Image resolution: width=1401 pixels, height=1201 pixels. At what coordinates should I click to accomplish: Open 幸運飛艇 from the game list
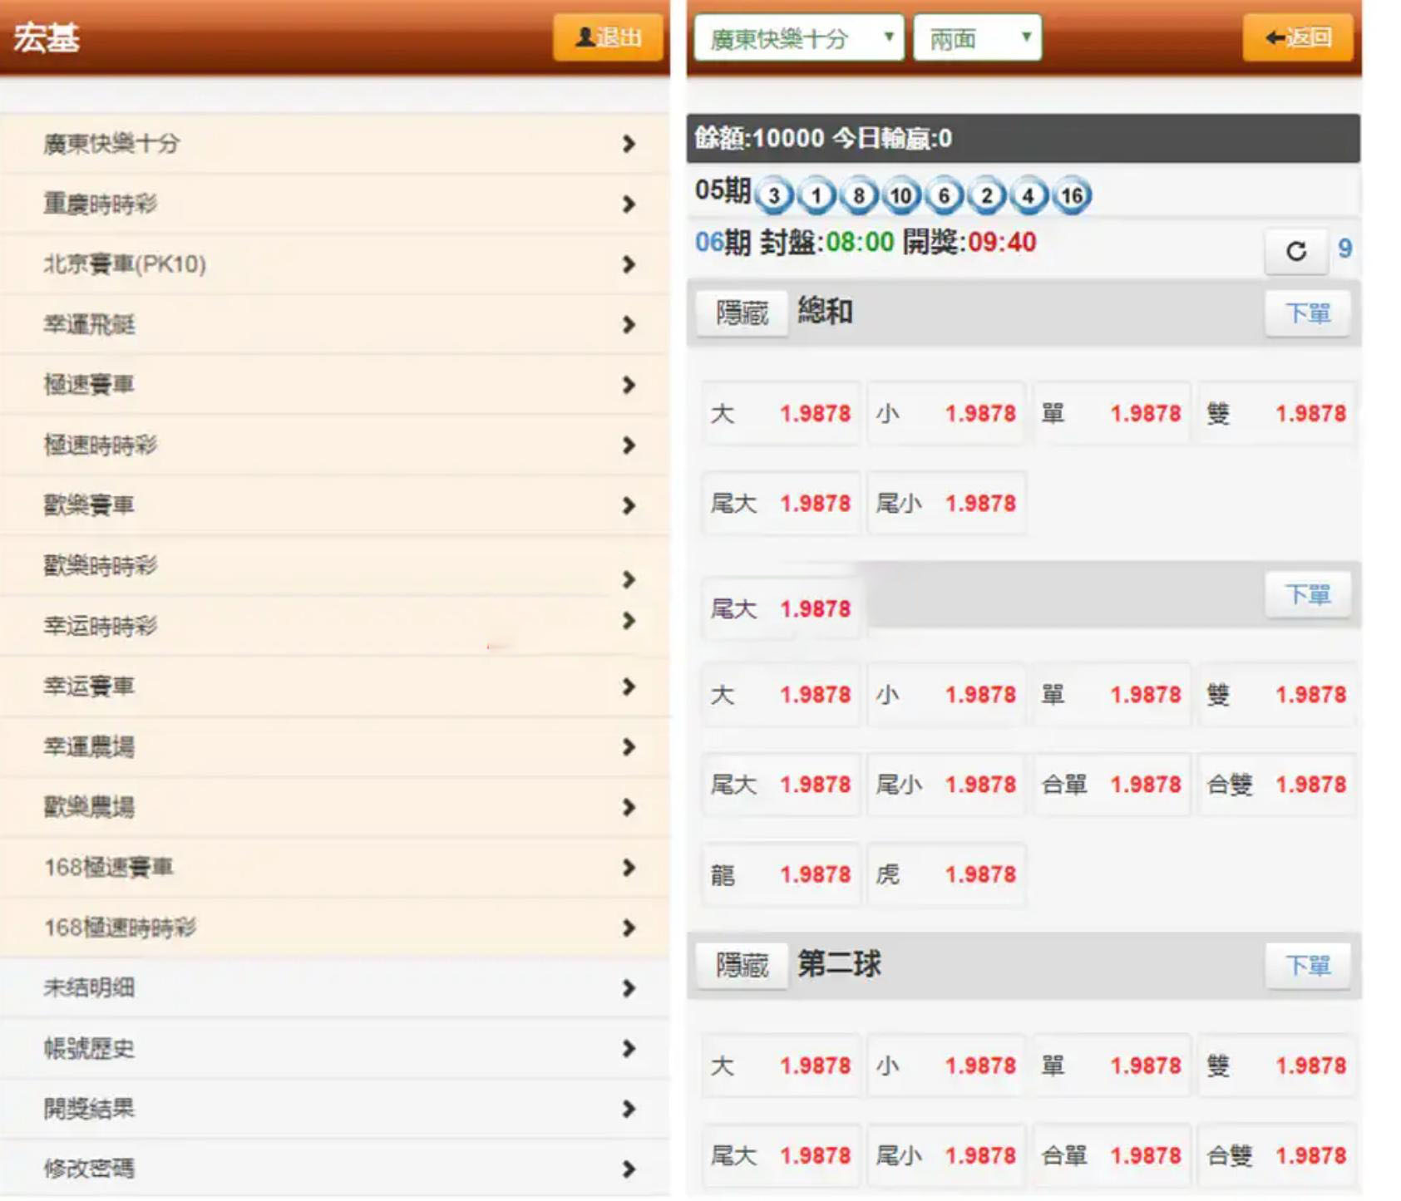click(x=334, y=325)
